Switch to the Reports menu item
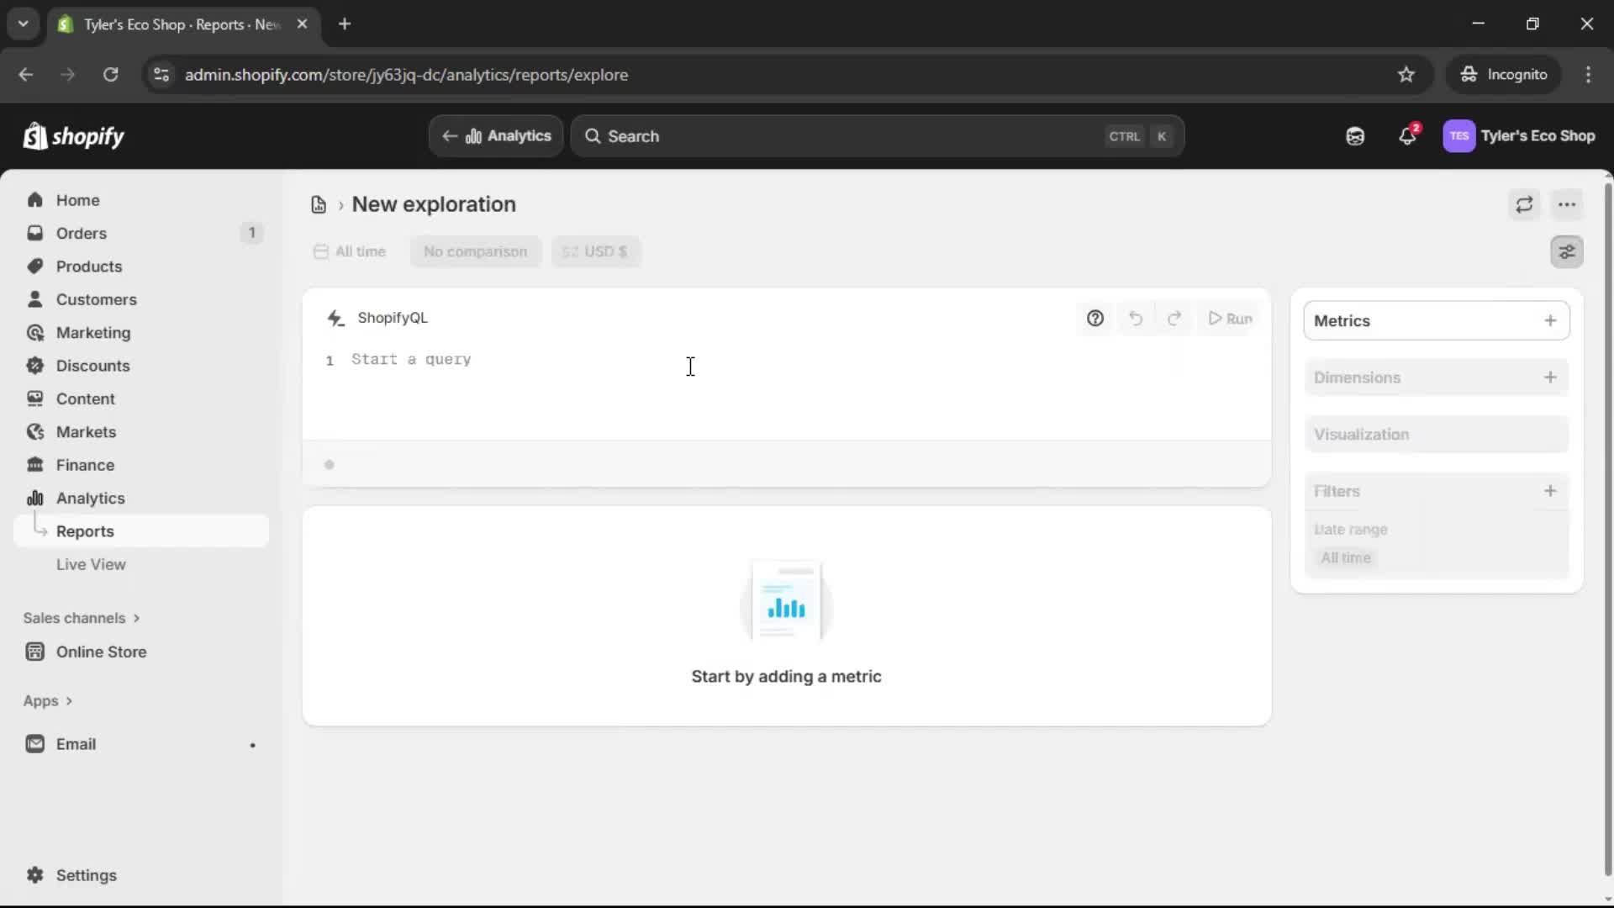1614x908 pixels. pos(84,531)
